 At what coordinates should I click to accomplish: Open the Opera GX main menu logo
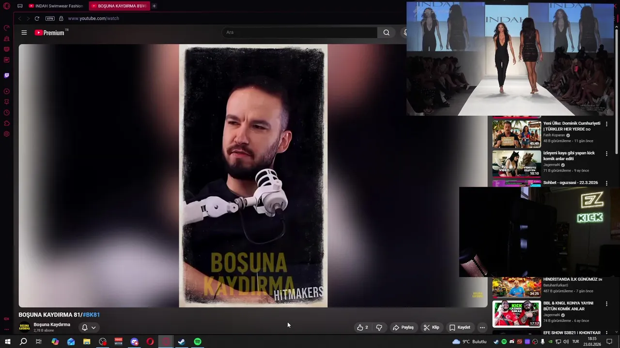pos(7,6)
